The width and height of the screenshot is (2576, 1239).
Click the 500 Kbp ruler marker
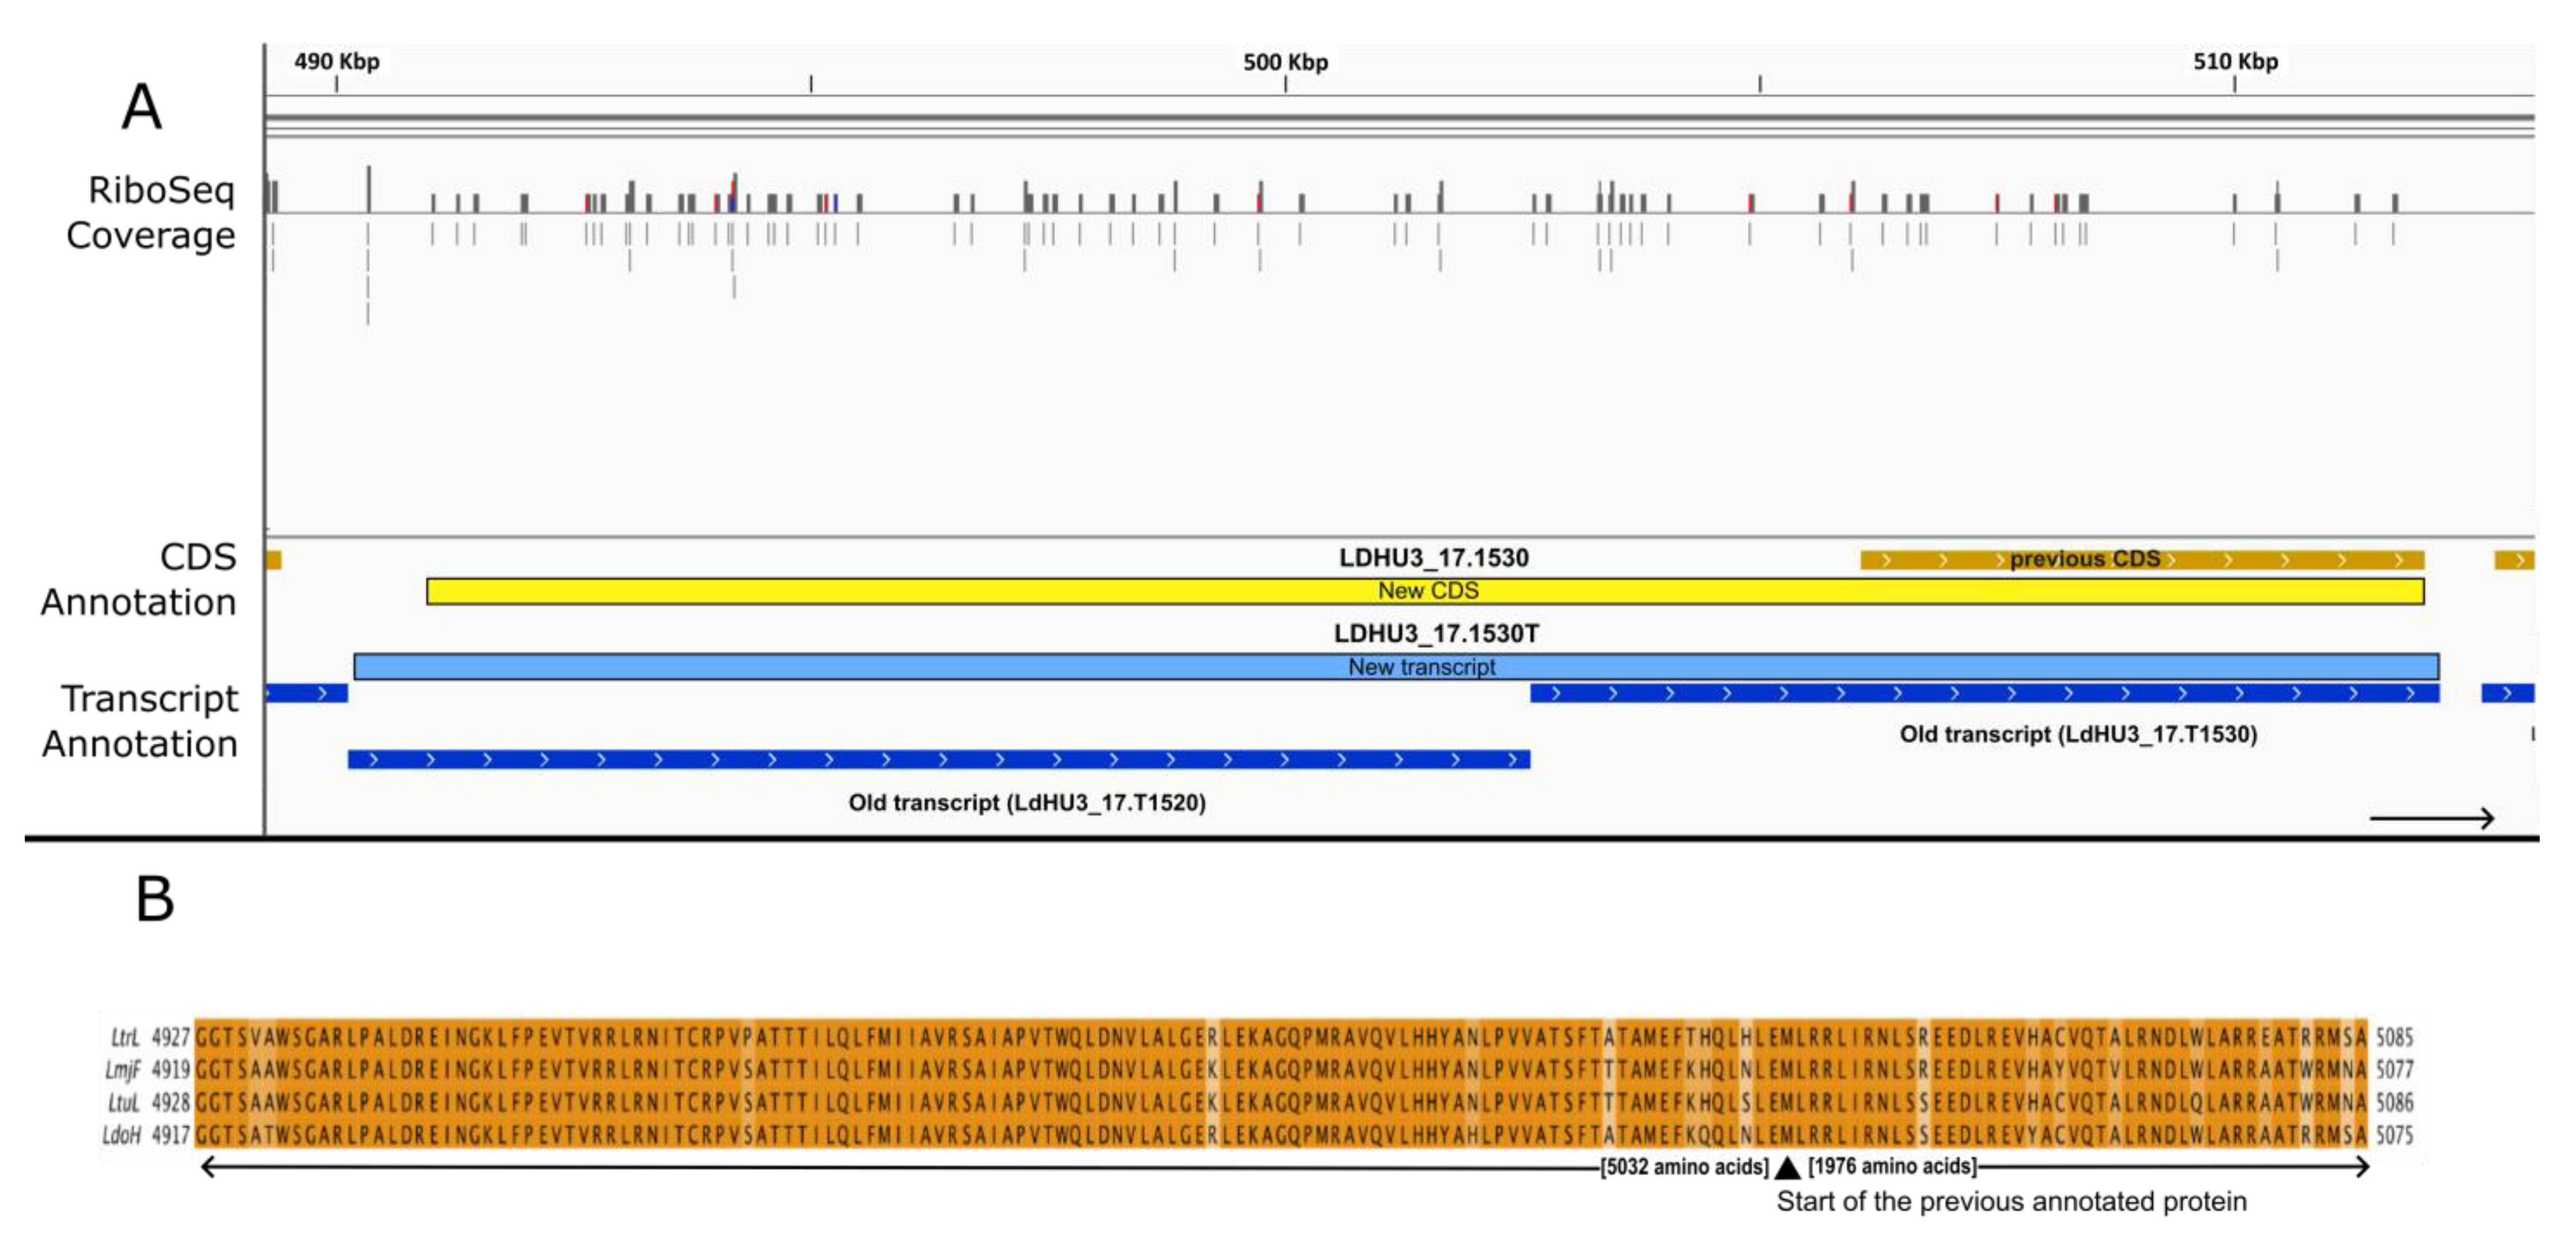1285,63
